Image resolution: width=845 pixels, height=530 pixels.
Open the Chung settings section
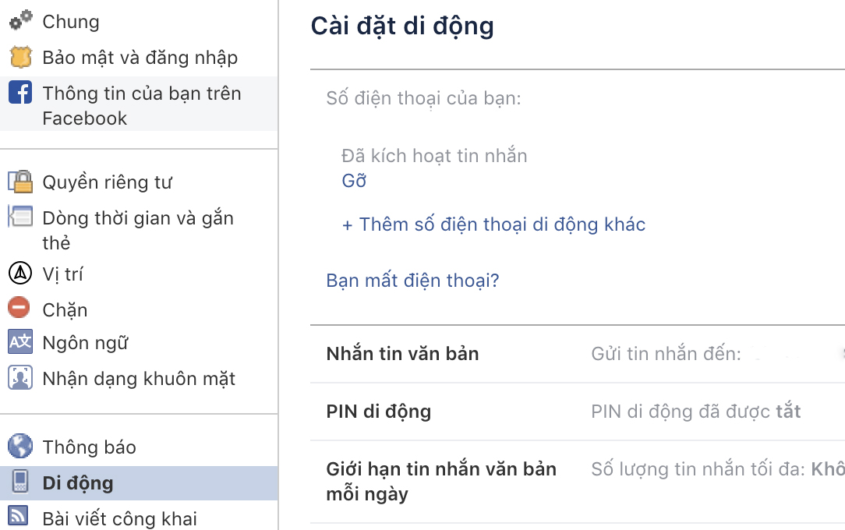coord(71,22)
